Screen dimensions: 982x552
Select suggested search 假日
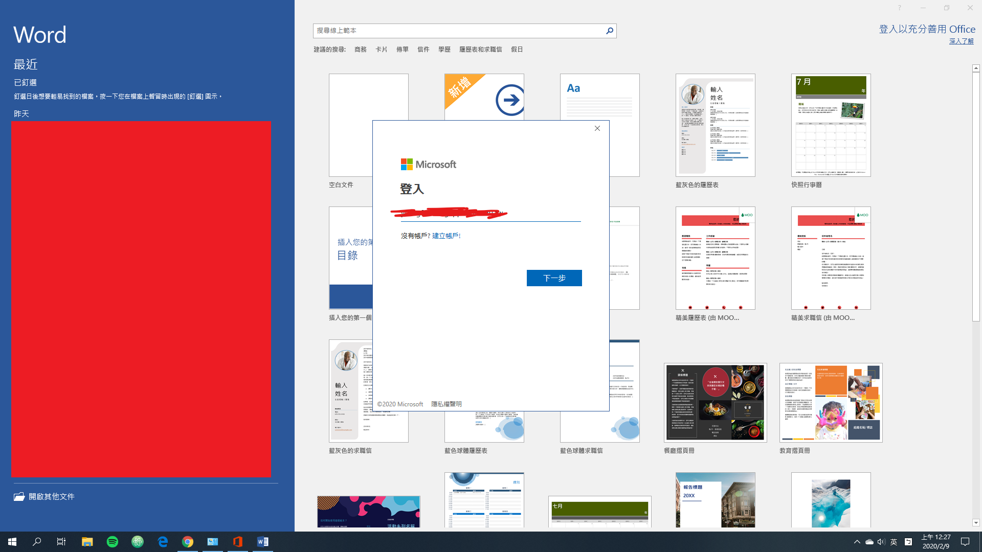[517, 50]
